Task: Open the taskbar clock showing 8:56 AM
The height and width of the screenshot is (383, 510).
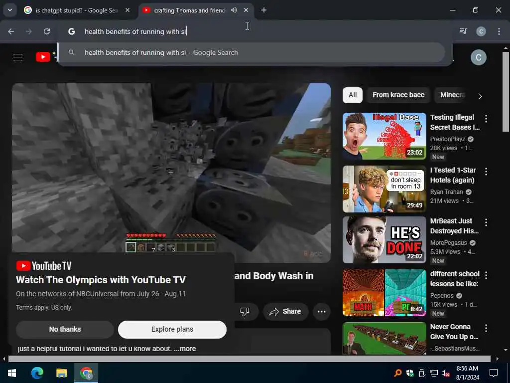Action: click(x=467, y=373)
